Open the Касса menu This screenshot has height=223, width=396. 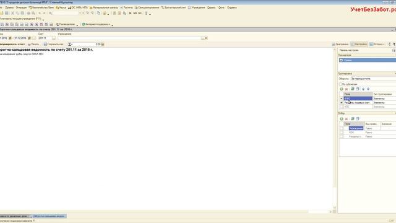point(61,7)
